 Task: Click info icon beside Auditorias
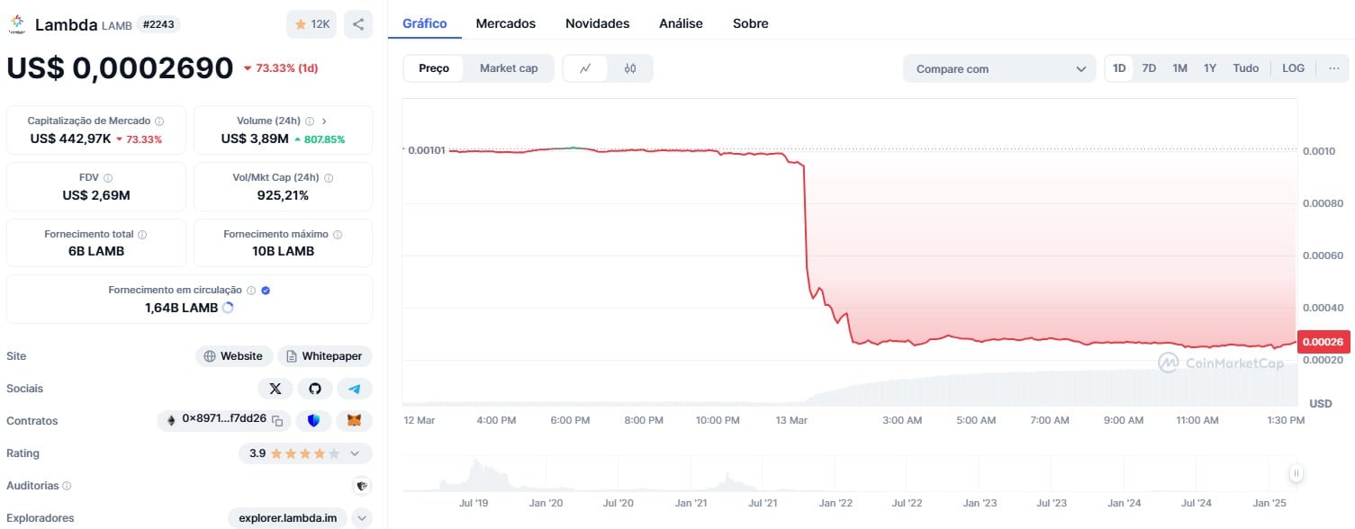coord(67,486)
